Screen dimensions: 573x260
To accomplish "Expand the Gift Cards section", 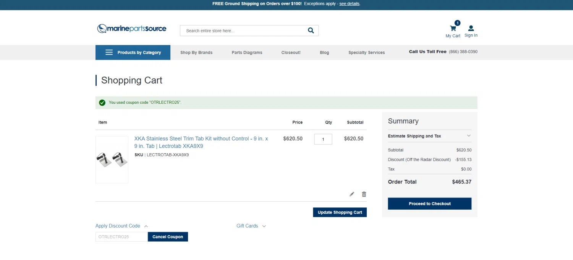I will click(251, 226).
